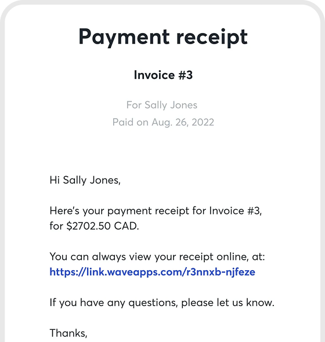
Task: Click the #3 in the invoice subtitle
Action: (x=186, y=75)
